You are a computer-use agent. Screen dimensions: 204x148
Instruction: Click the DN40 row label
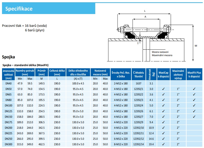[8, 83]
